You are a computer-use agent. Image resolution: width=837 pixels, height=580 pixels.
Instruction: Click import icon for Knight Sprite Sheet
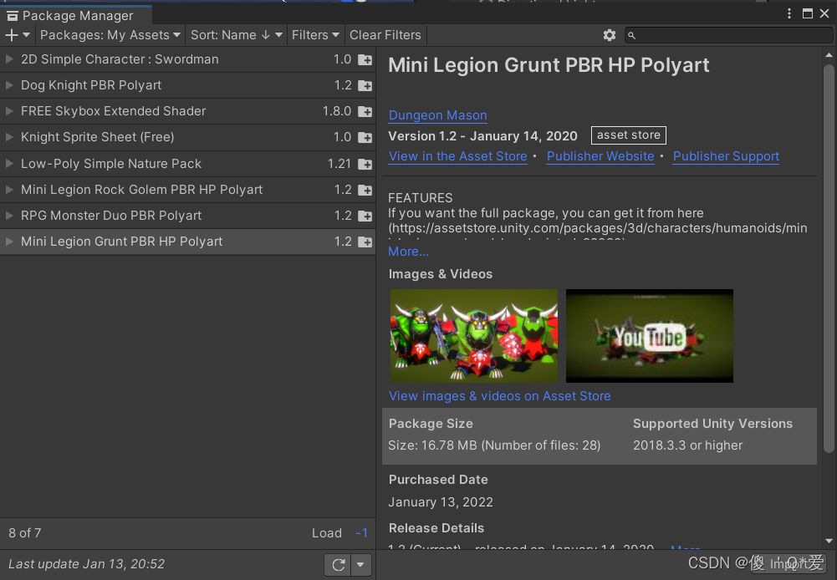[x=365, y=138]
